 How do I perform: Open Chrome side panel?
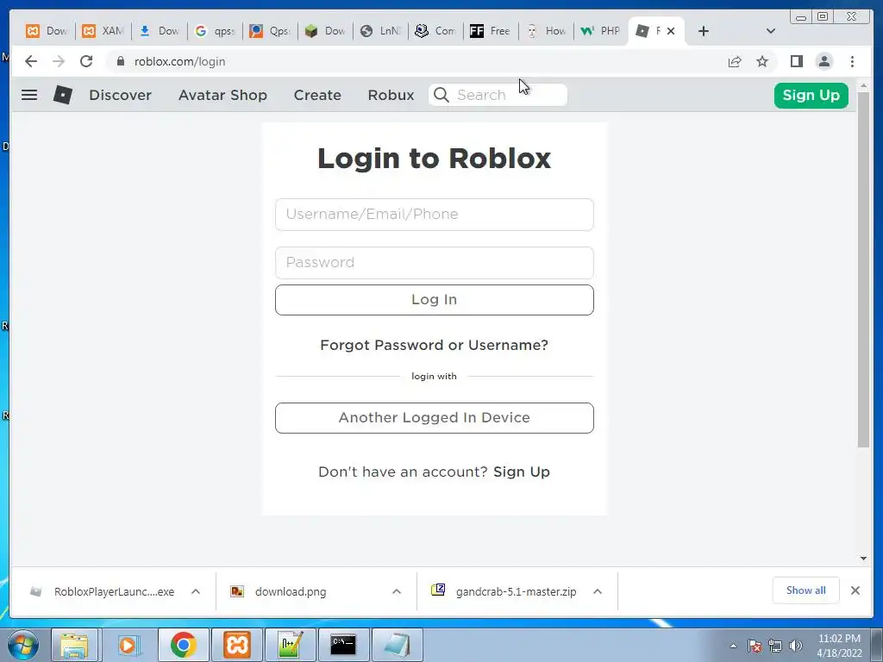click(x=796, y=61)
